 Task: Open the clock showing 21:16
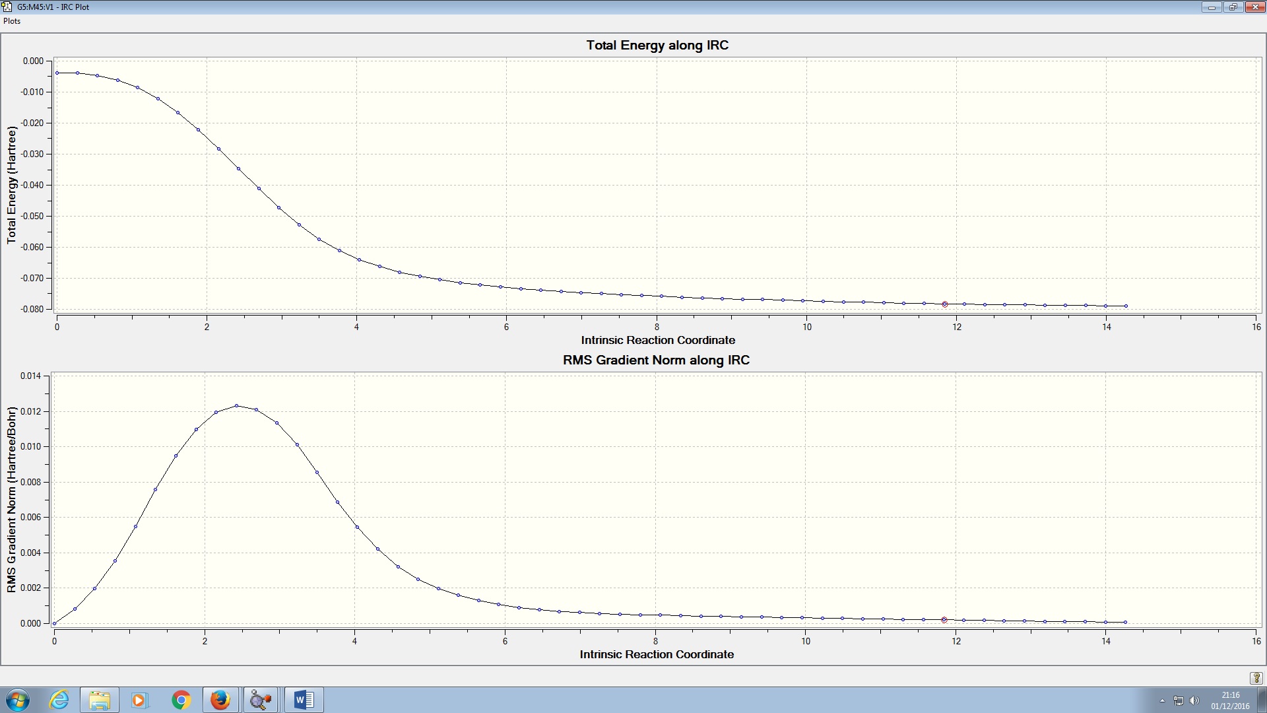click(x=1229, y=700)
